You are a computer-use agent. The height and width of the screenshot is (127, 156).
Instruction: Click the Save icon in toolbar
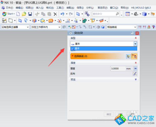[x=30, y=14]
